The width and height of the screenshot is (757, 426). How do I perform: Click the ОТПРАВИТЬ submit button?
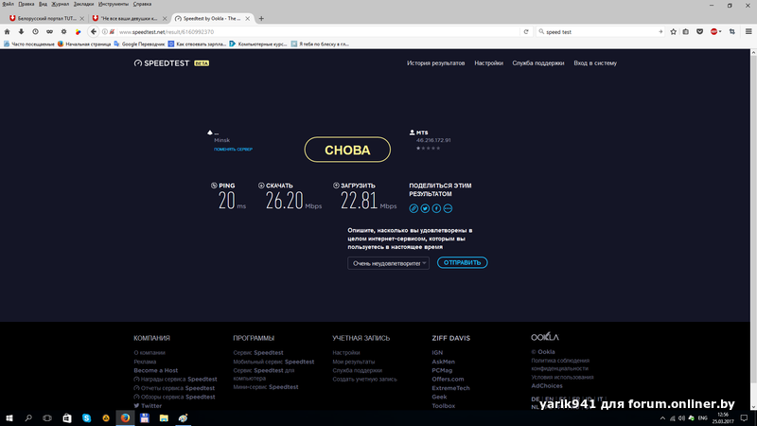coord(463,263)
